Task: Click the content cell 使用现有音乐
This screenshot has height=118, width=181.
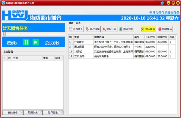Action: (x=113, y=56)
